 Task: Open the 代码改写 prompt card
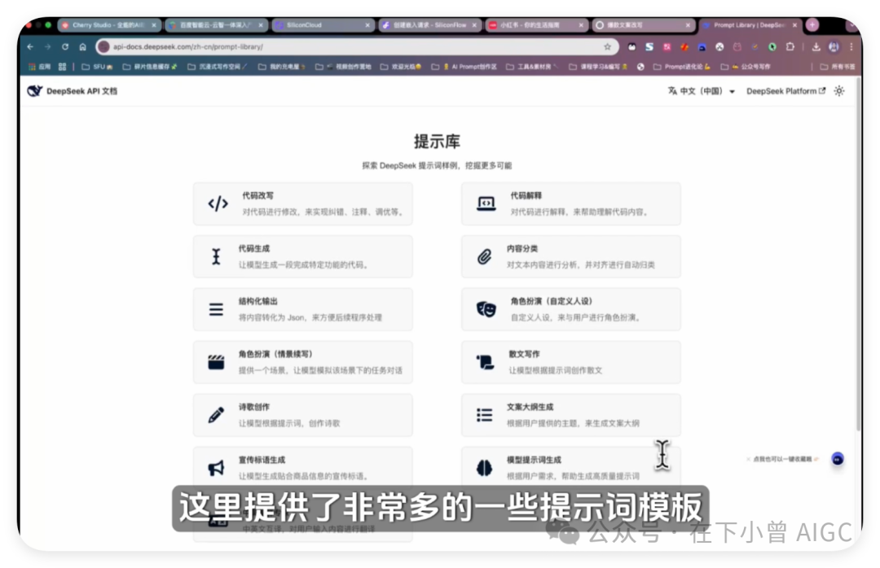click(303, 203)
